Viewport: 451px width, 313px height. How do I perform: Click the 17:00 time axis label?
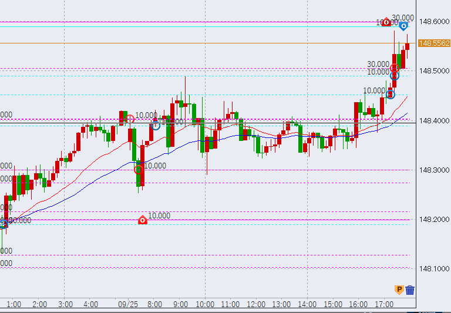(x=383, y=305)
